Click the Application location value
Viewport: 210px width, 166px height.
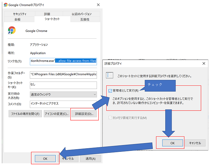click(38, 53)
